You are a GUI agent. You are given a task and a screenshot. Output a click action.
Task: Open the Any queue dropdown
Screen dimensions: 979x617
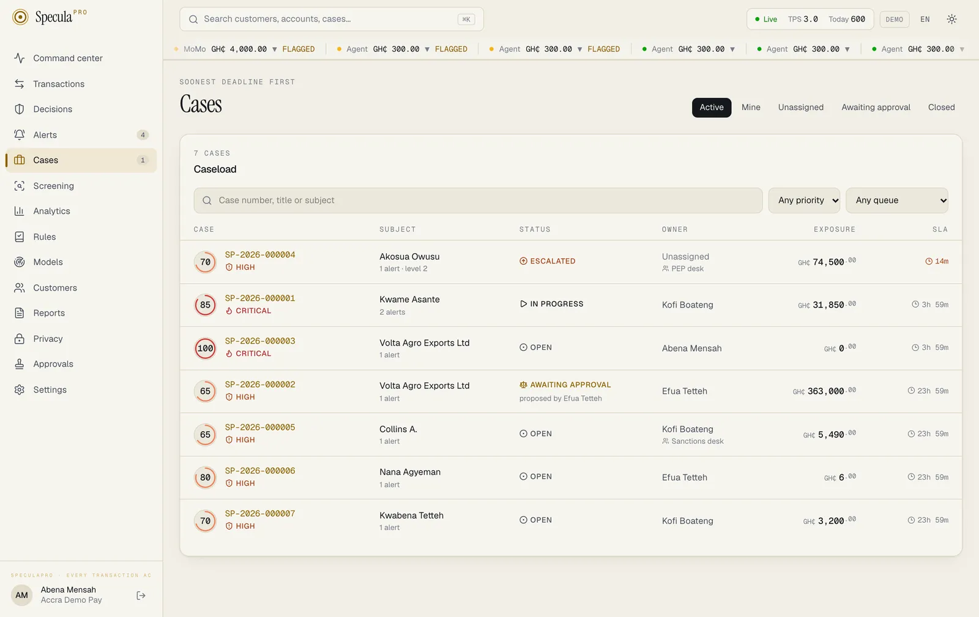897,201
